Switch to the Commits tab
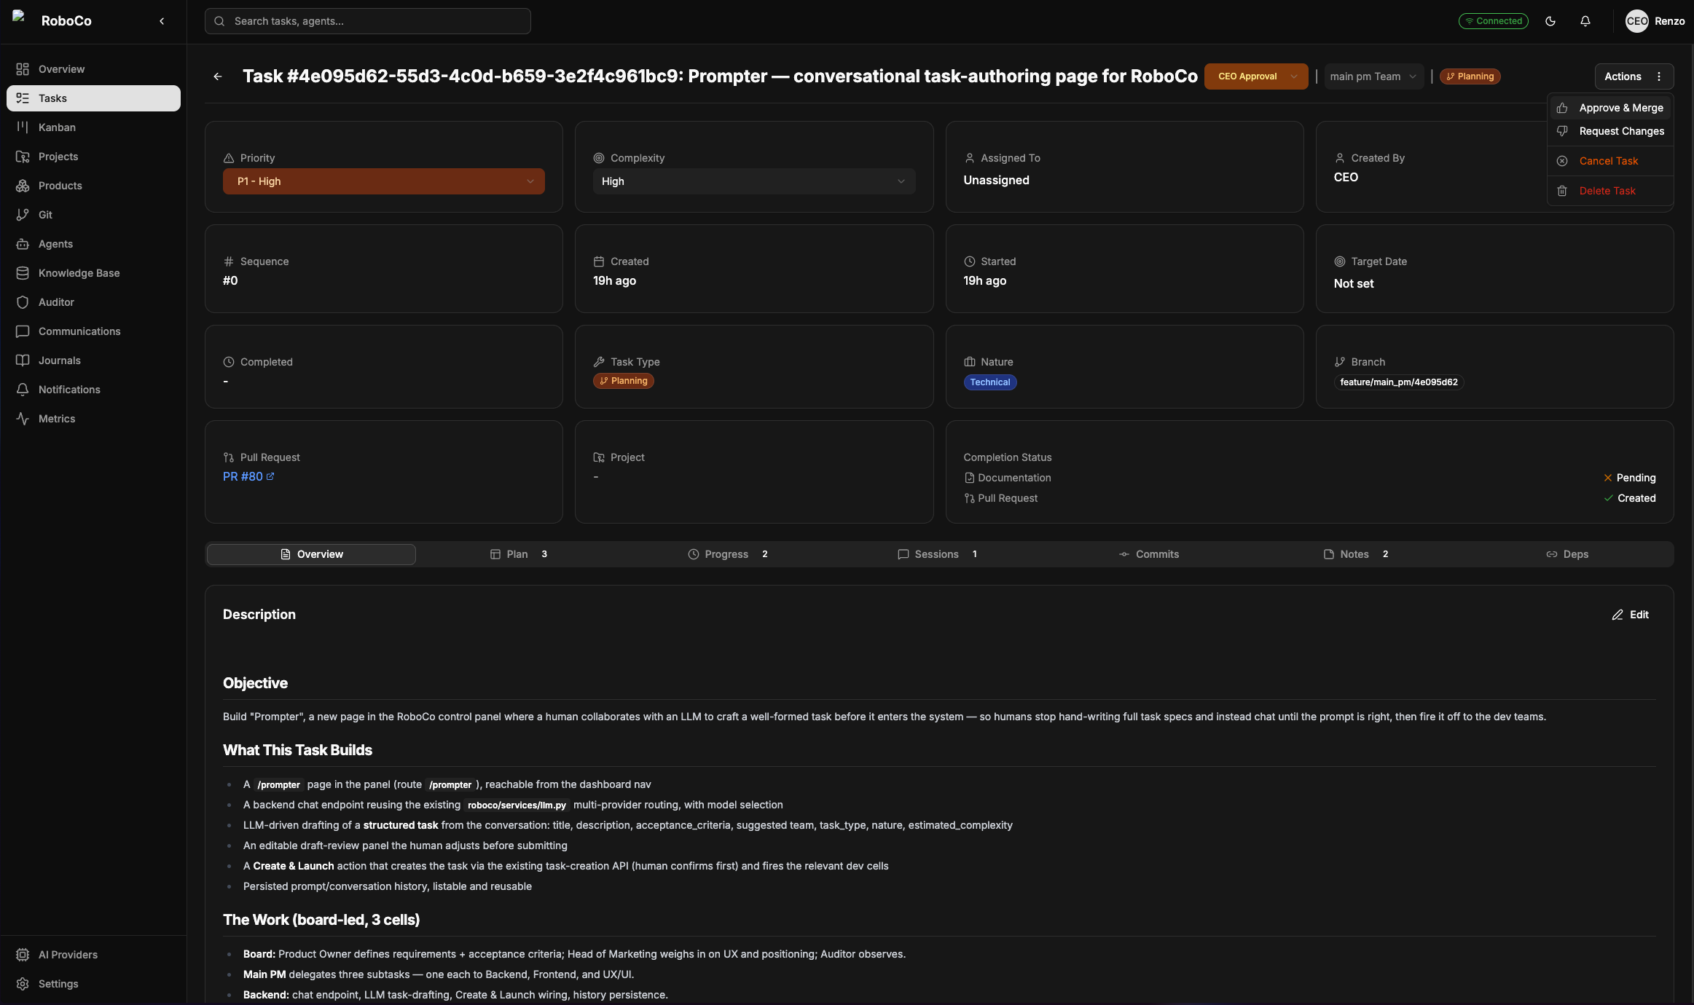The width and height of the screenshot is (1694, 1005). coord(1149,554)
